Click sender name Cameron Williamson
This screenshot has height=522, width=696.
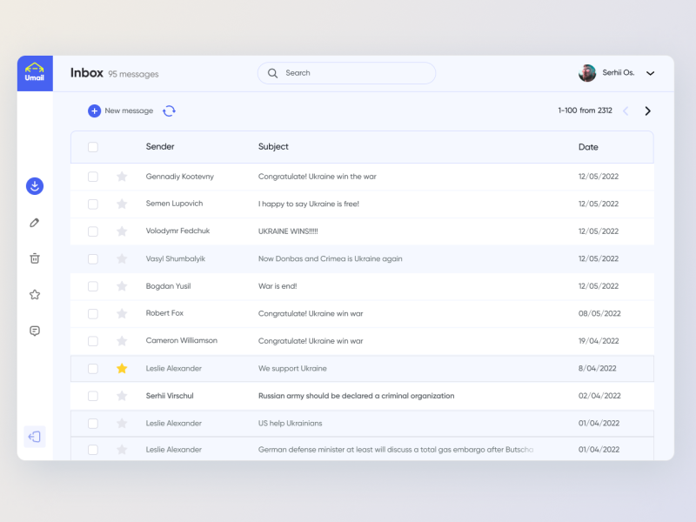(x=182, y=340)
